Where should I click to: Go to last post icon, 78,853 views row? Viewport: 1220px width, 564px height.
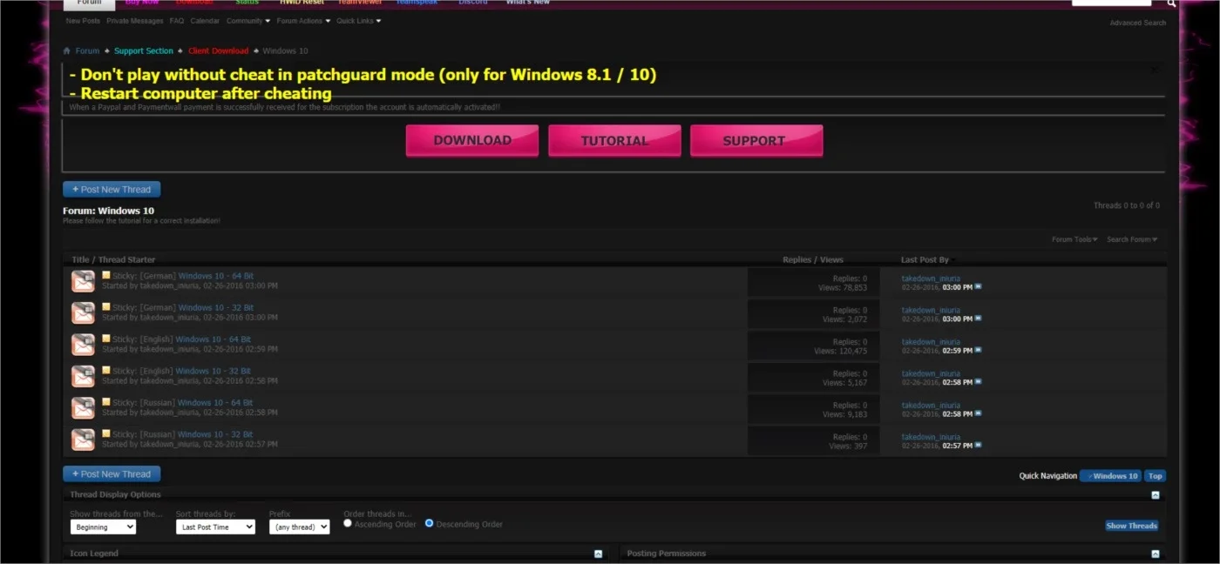pos(978,286)
